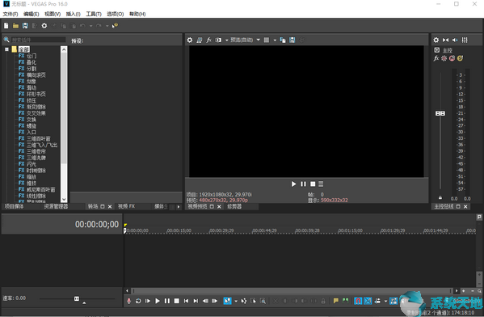Open a project with the folder icon
The image size is (484, 317).
tap(15, 26)
